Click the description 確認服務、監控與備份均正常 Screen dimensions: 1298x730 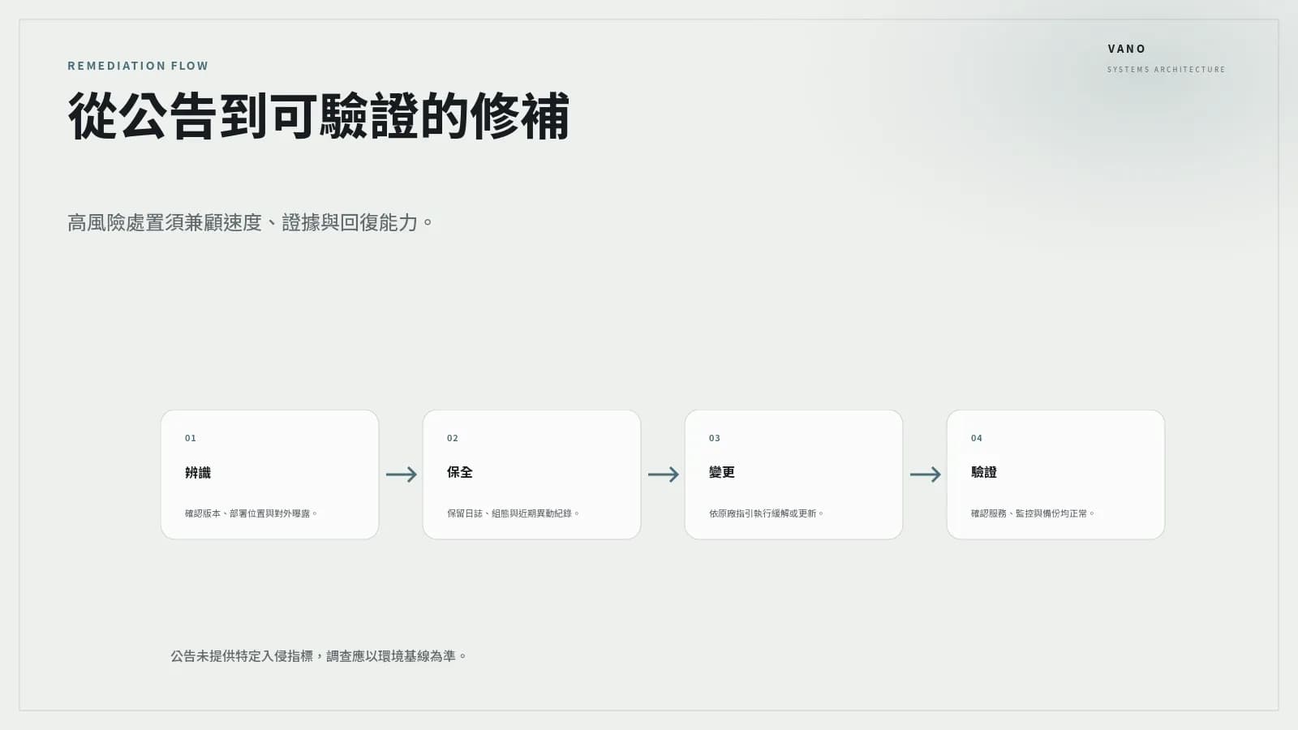pos(1033,513)
